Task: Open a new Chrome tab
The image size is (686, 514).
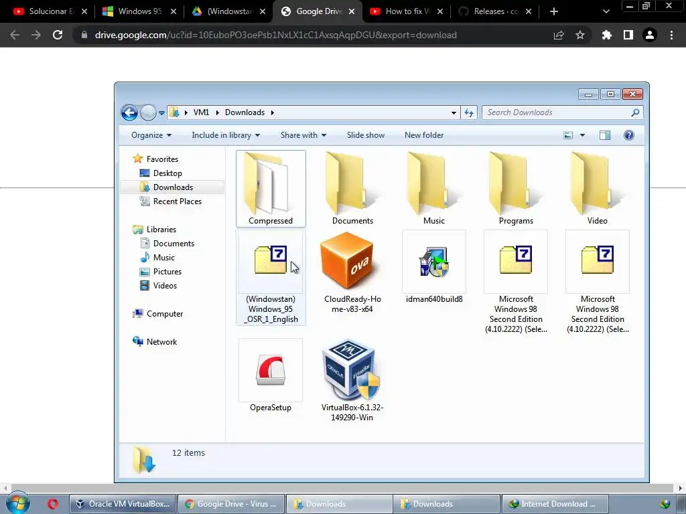Action: click(554, 11)
